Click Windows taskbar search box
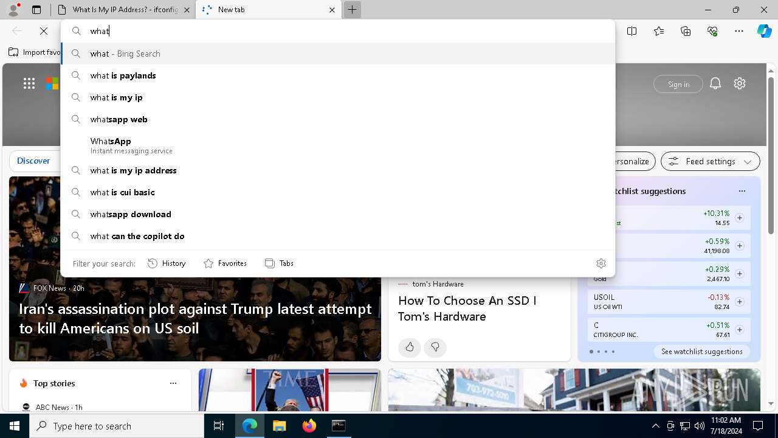Image resolution: width=778 pixels, height=438 pixels. (x=117, y=426)
